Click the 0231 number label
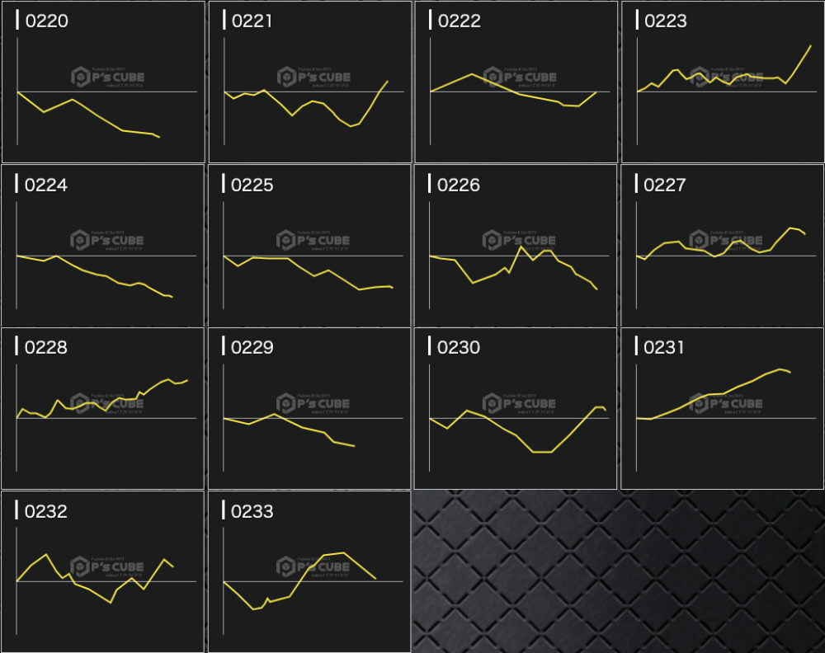Image resolution: width=825 pixels, height=653 pixels. pos(665,348)
